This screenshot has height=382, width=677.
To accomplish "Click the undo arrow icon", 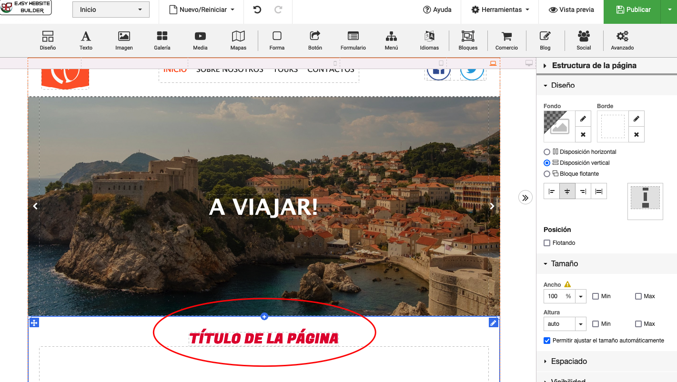I will tap(257, 10).
